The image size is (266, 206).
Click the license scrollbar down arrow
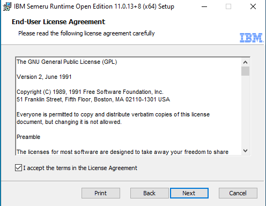pyautogui.click(x=245, y=151)
